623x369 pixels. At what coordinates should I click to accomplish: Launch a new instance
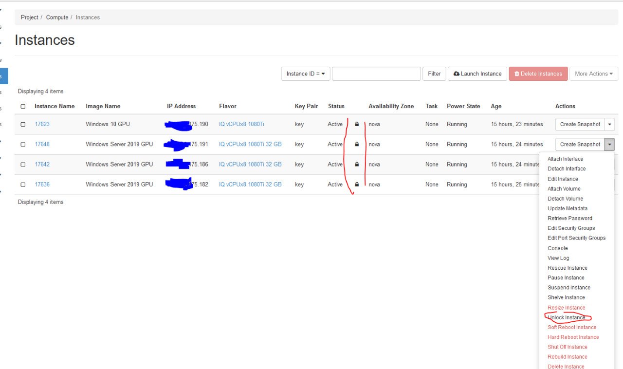[x=477, y=74]
